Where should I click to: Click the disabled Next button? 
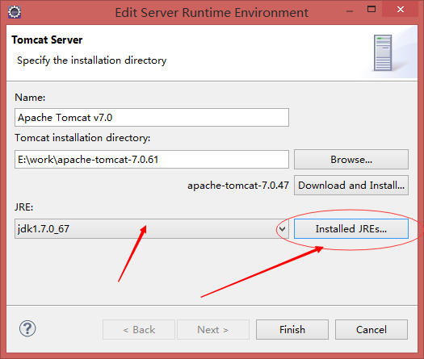(213, 330)
